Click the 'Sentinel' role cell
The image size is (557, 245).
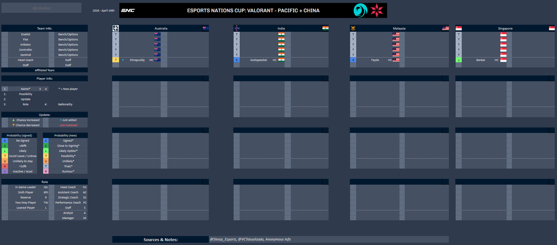26,55
